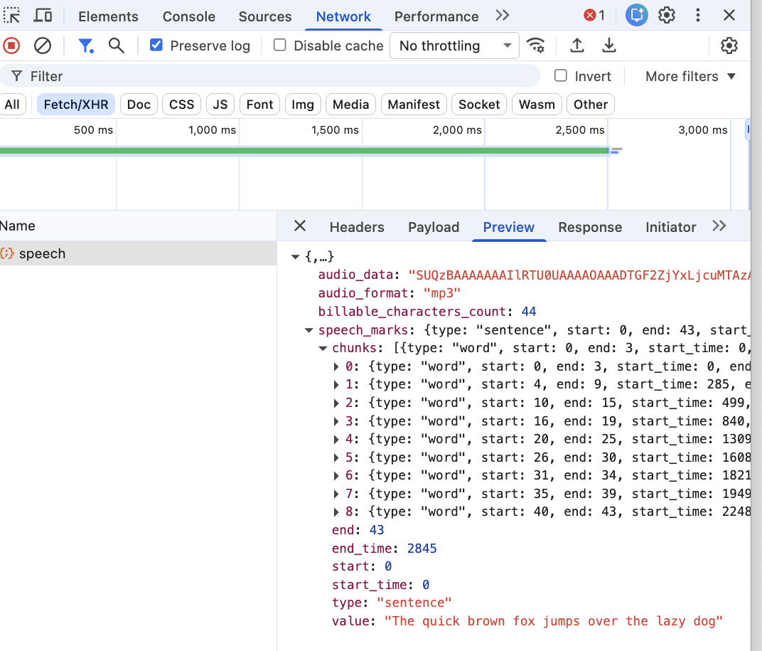Image resolution: width=762 pixels, height=651 pixels.
Task: Collapse the chunks array
Action: 323,349
